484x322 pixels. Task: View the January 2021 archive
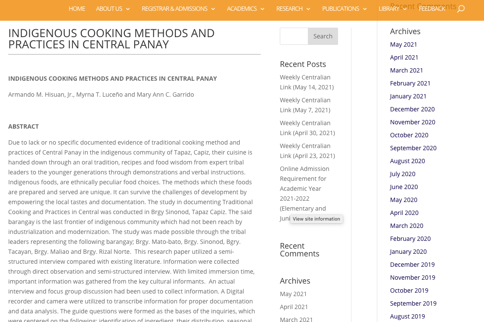point(408,96)
